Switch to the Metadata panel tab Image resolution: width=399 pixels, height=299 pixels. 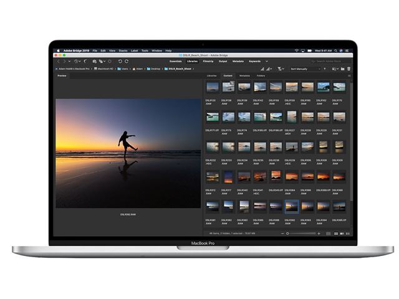point(245,75)
